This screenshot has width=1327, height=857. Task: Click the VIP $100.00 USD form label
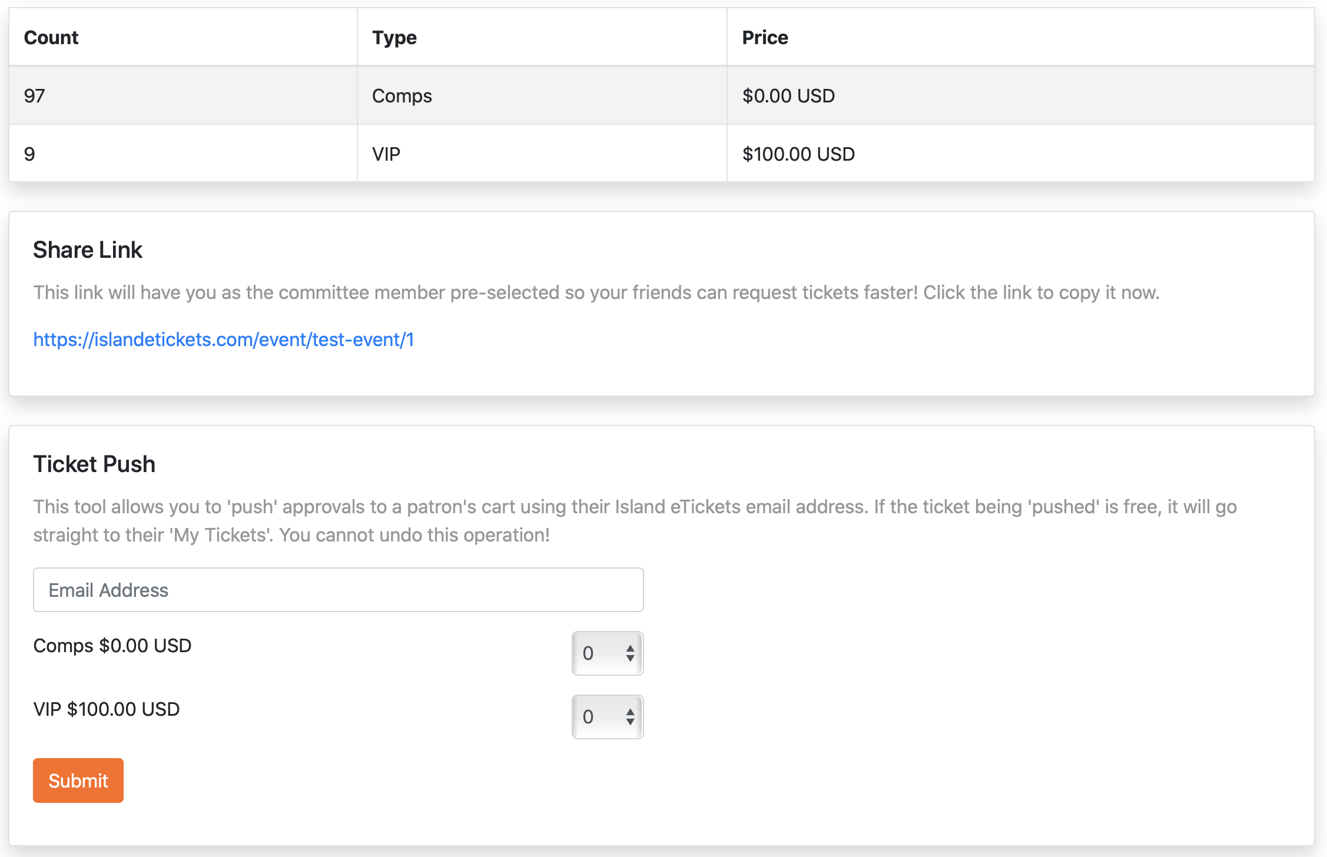107,709
